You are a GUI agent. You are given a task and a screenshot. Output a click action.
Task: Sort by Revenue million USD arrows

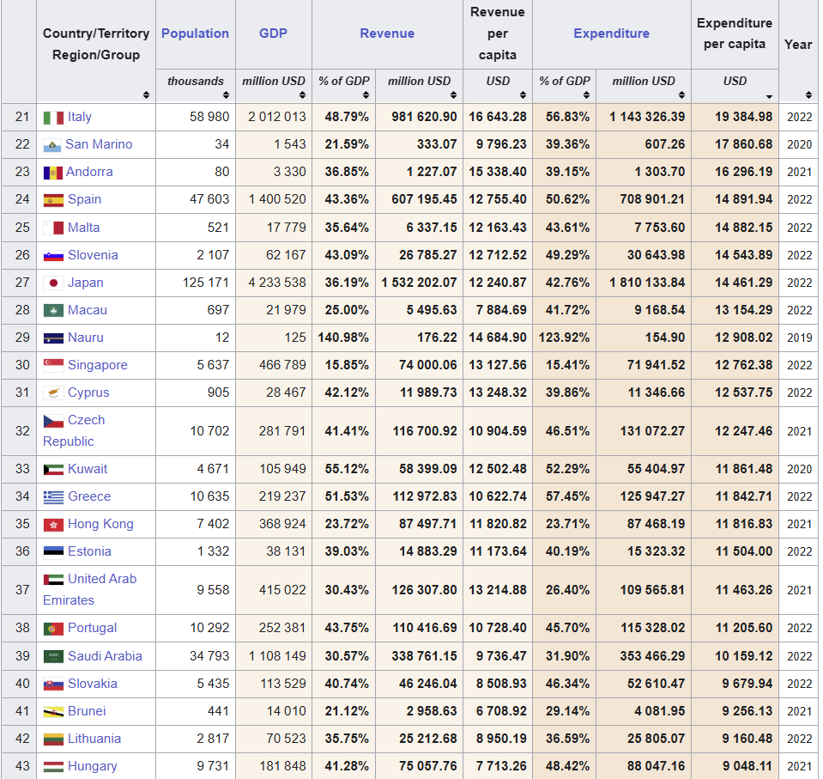pos(453,95)
